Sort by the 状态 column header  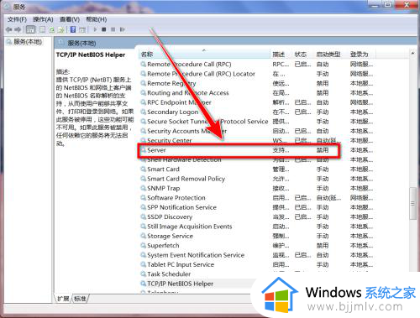point(303,55)
